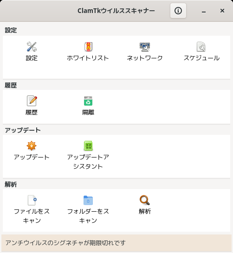Click the アップデートアシスタント label

(88, 162)
